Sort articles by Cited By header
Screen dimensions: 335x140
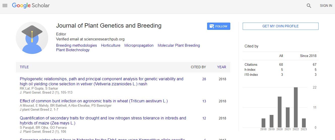point(198,67)
